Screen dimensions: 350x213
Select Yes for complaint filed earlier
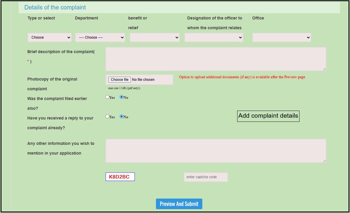[x=108, y=97]
